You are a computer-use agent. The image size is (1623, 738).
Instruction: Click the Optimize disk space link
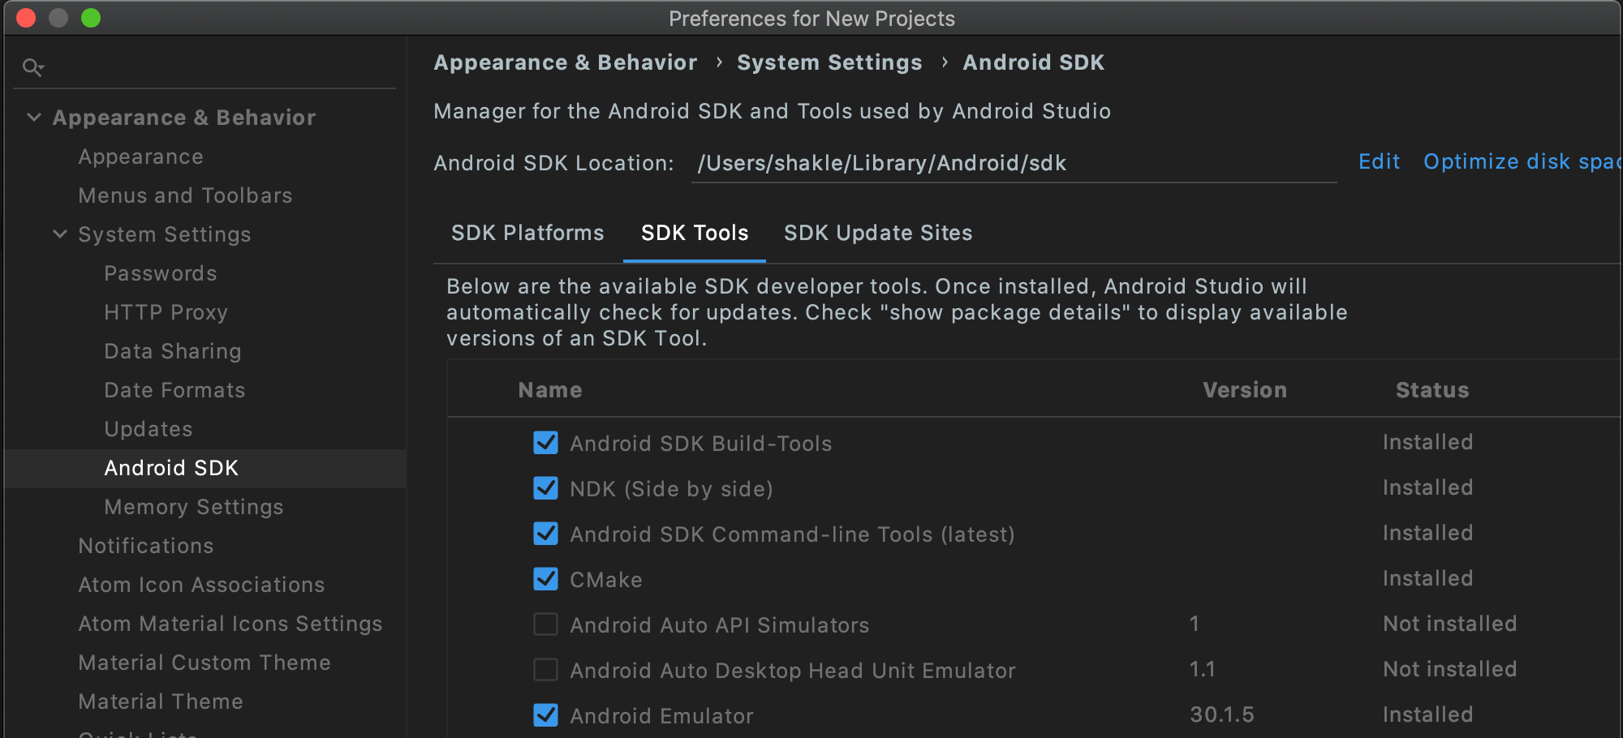(x=1521, y=162)
